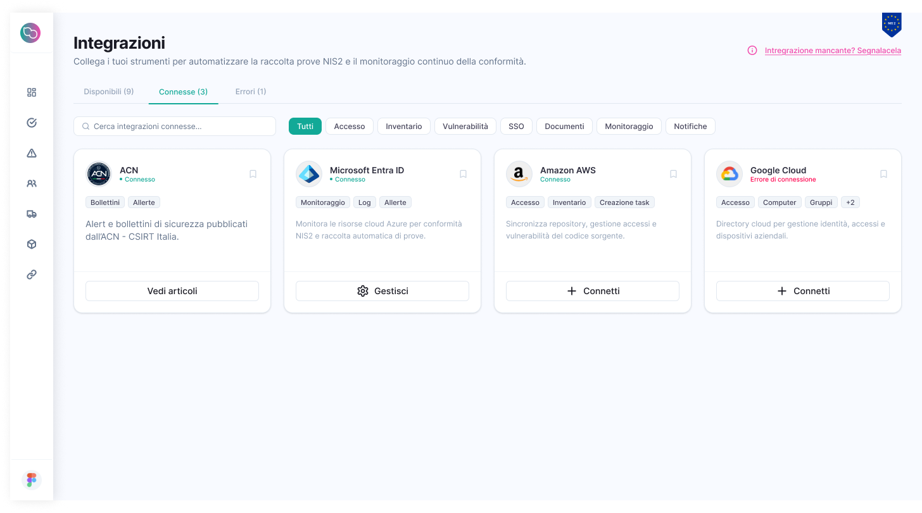922x513 pixels.
Task: Click the magnifier icon in search field
Action: tap(86, 127)
